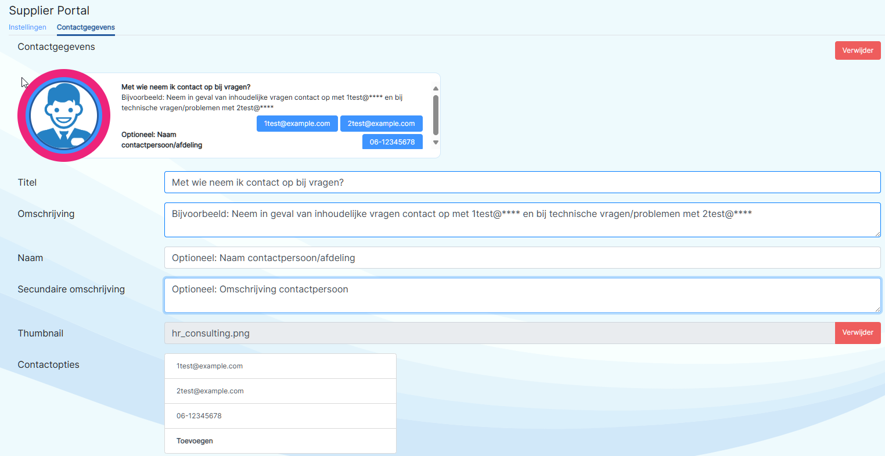
Task: Click Toevoegen to add contact option
Action: click(x=280, y=441)
